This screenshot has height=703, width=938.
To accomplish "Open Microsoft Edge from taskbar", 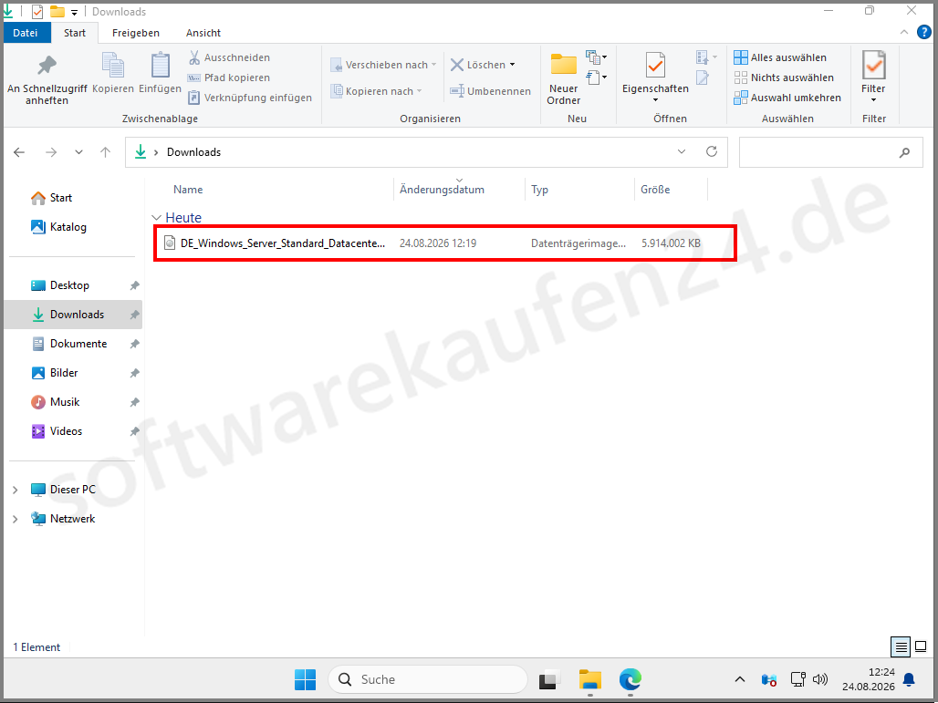I will click(630, 679).
